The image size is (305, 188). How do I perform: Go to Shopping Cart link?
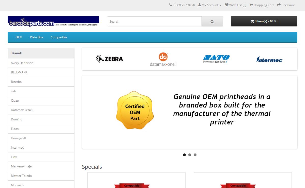click(262, 5)
